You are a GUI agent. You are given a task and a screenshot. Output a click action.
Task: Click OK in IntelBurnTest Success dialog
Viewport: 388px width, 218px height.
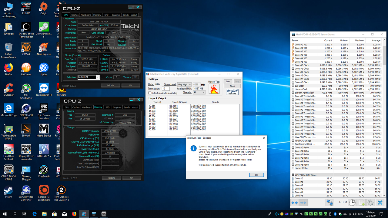[x=256, y=175]
